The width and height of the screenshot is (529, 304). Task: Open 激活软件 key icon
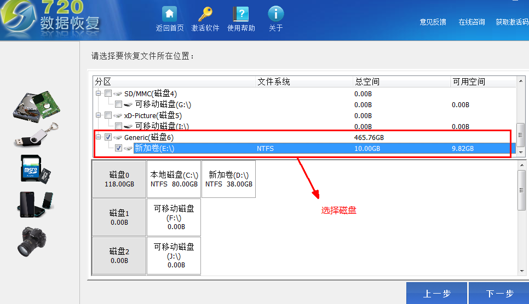pyautogui.click(x=205, y=14)
